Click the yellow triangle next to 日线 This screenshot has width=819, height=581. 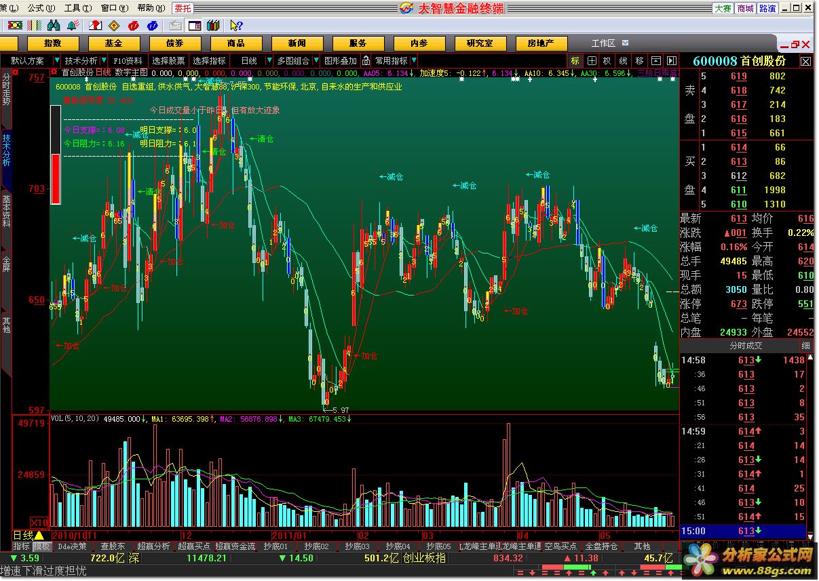[39, 535]
